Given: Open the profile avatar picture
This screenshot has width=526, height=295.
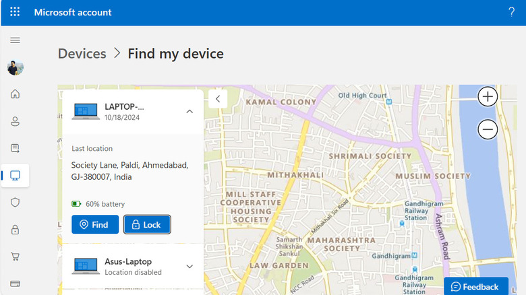Looking at the screenshot, I should pyautogui.click(x=15, y=67).
